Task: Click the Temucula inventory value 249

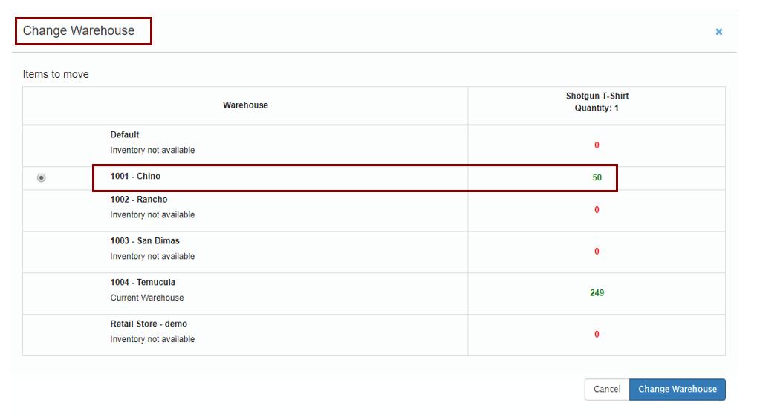Action: [597, 293]
